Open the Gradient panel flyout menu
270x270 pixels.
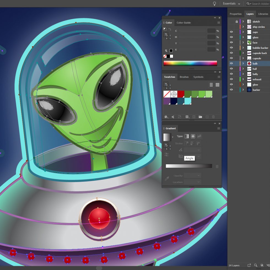[x=219, y=128]
